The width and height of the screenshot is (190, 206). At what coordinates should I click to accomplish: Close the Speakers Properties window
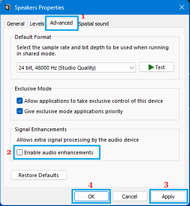coord(182,7)
